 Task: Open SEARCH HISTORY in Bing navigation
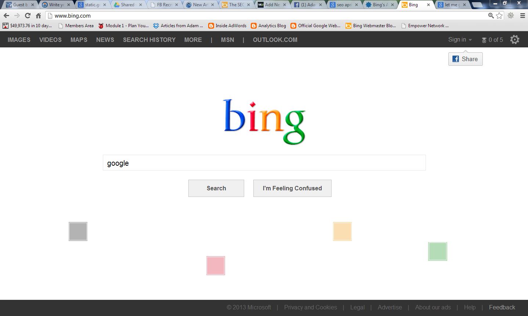(x=149, y=40)
